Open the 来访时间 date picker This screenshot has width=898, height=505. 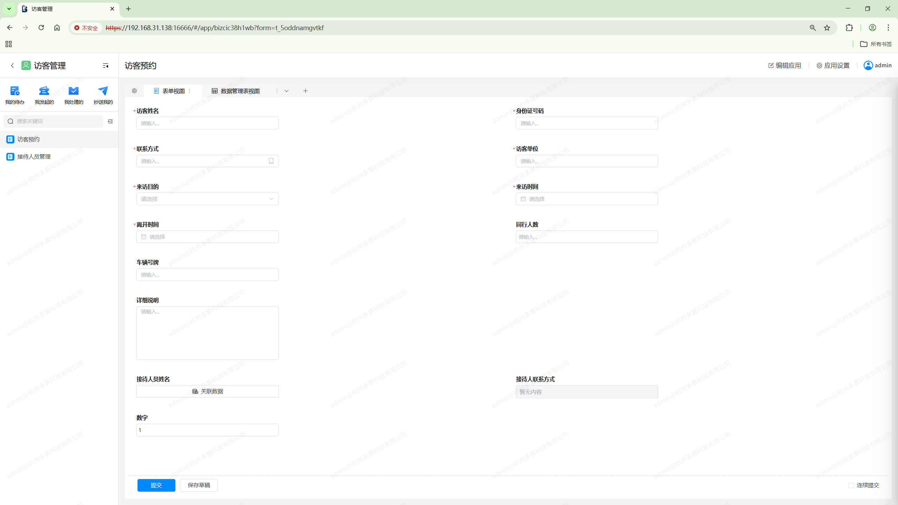(587, 199)
